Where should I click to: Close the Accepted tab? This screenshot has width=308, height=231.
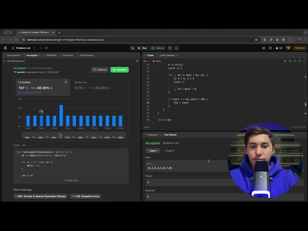(x=39, y=55)
